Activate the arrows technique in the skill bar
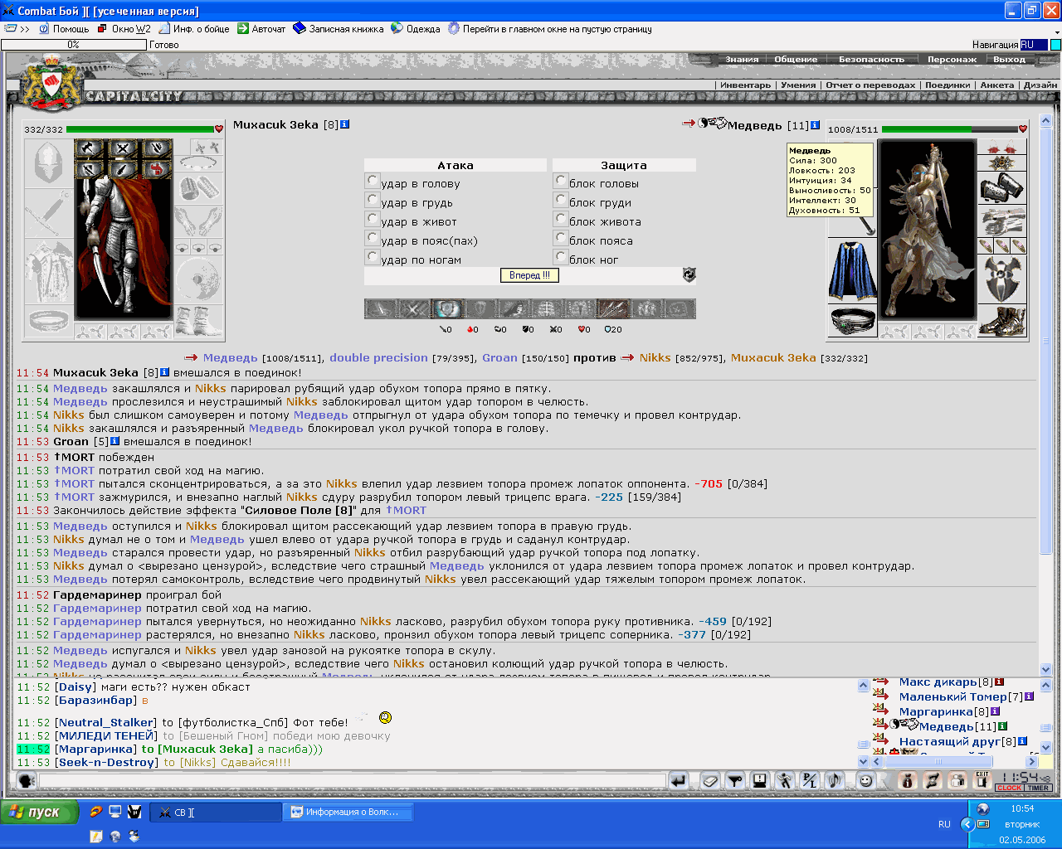Viewport: 1062px width, 849px height. (x=613, y=309)
